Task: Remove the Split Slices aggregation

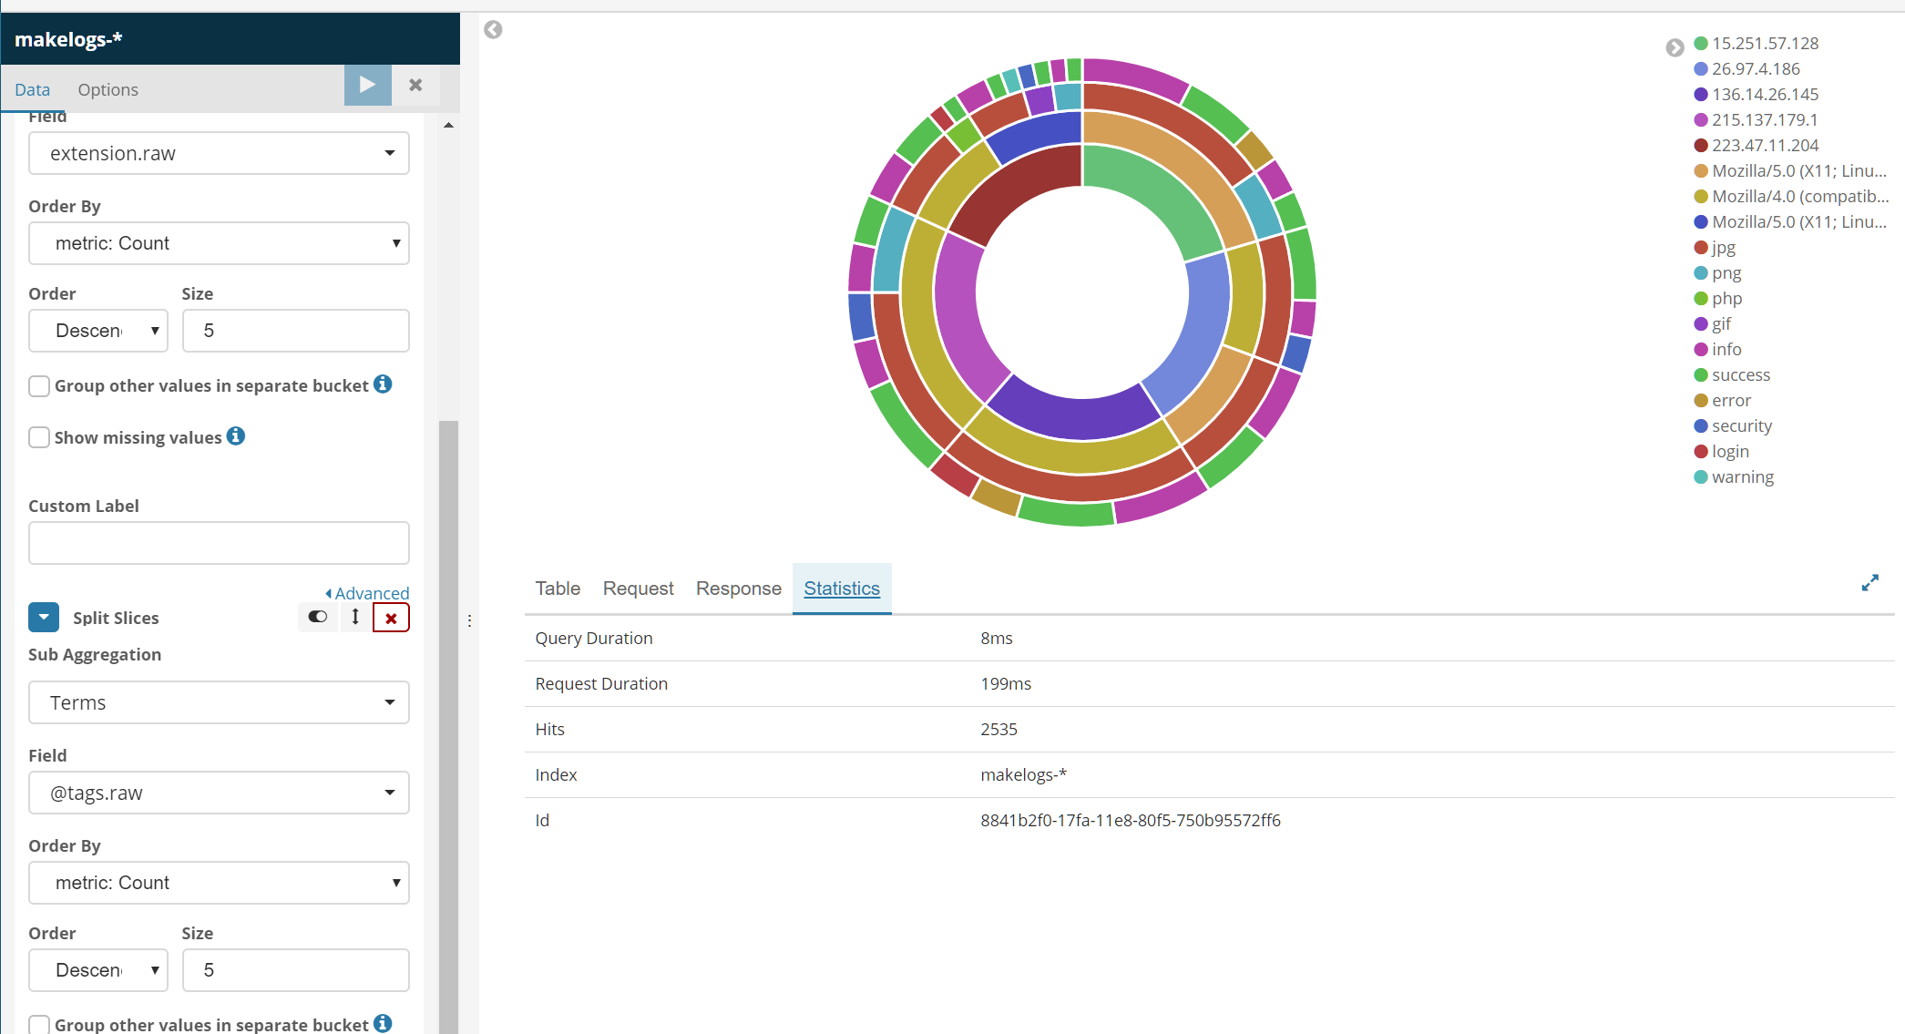Action: pyautogui.click(x=391, y=618)
